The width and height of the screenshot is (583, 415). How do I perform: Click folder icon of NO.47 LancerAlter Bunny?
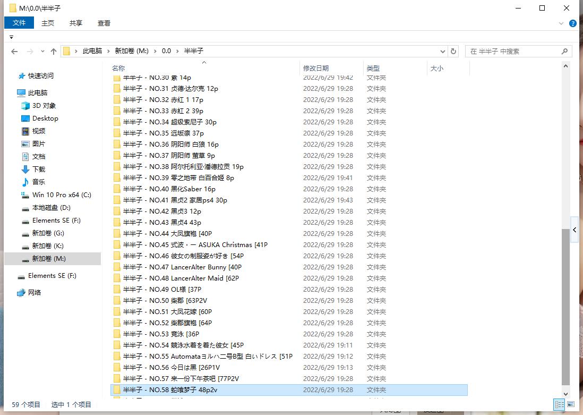click(x=117, y=267)
